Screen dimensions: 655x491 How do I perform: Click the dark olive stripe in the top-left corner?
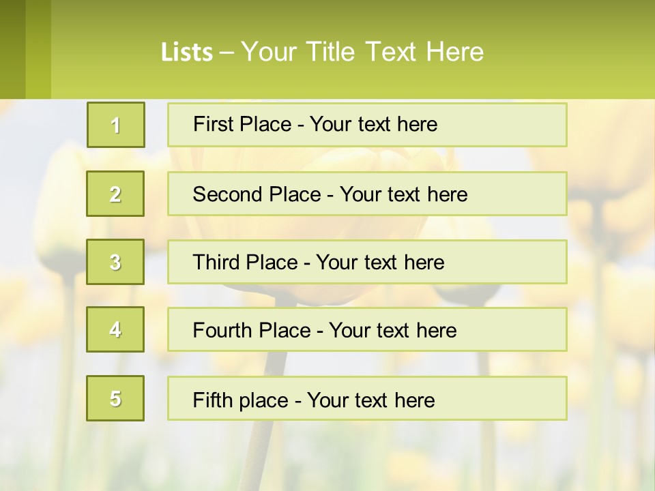12,49
